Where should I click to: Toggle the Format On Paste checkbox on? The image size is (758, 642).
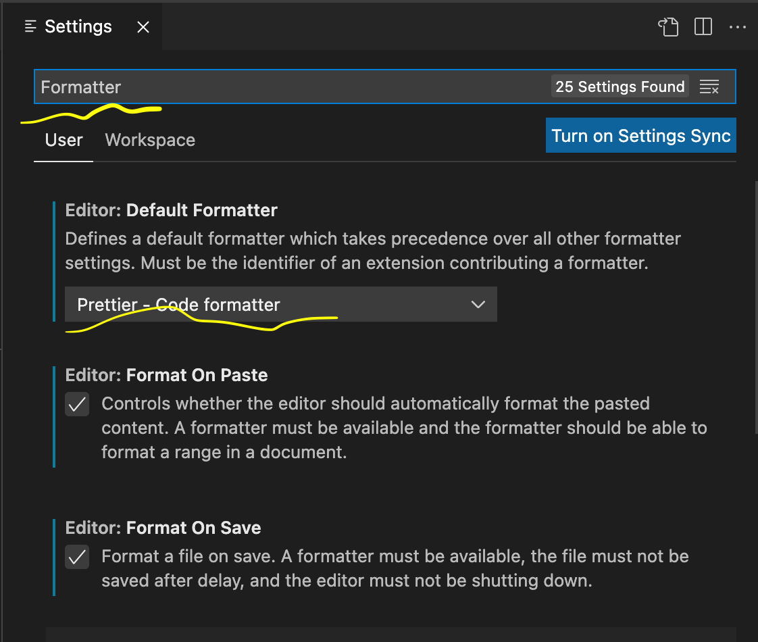[x=77, y=404]
